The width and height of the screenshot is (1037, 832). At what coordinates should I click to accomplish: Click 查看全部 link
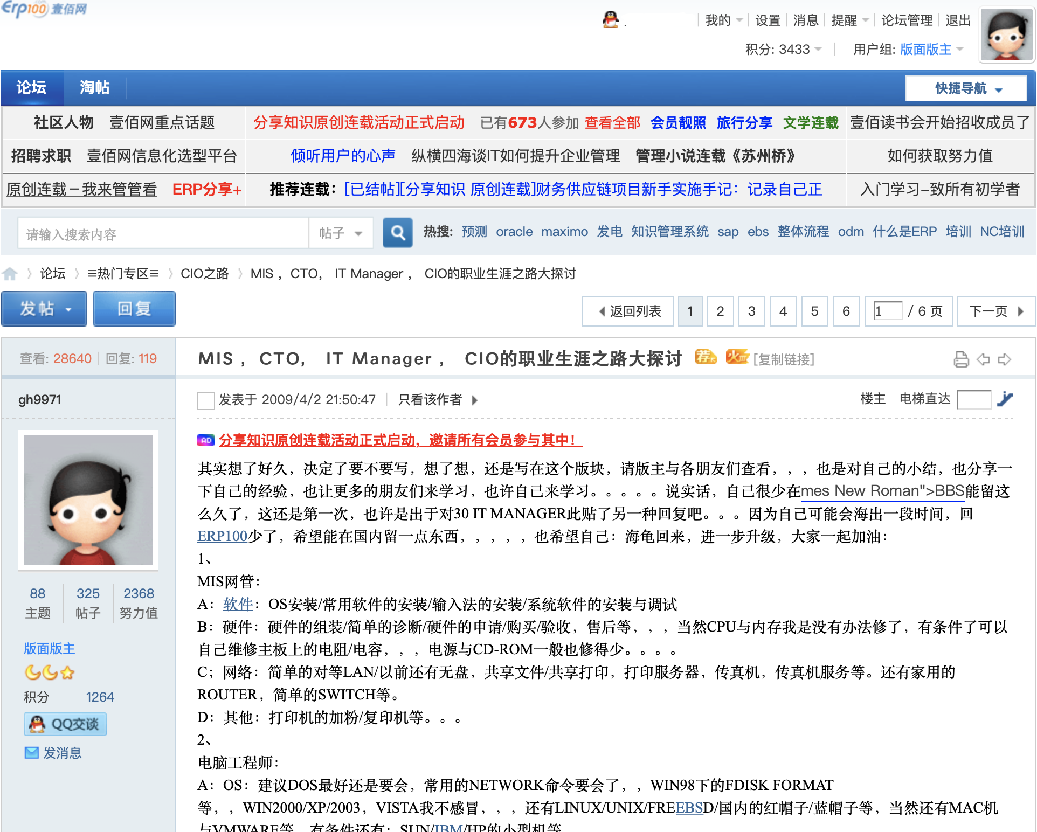612,123
